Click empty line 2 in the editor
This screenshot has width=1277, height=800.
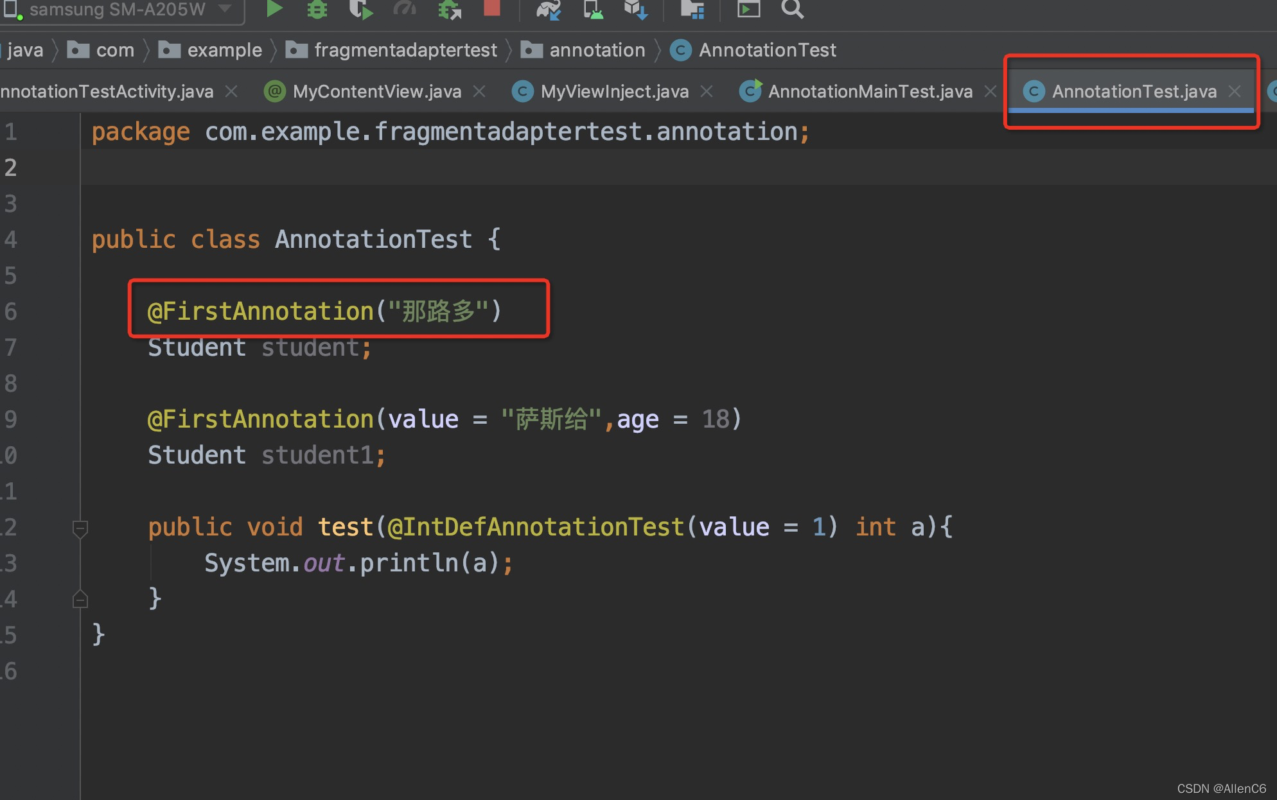pyautogui.click(x=678, y=168)
